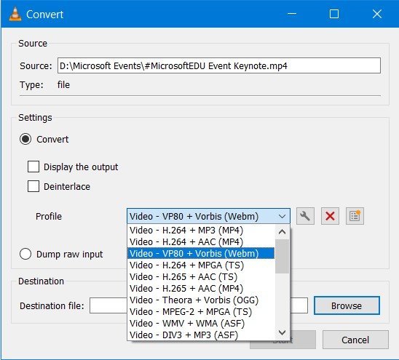Create a new profile icon

pyautogui.click(x=355, y=216)
